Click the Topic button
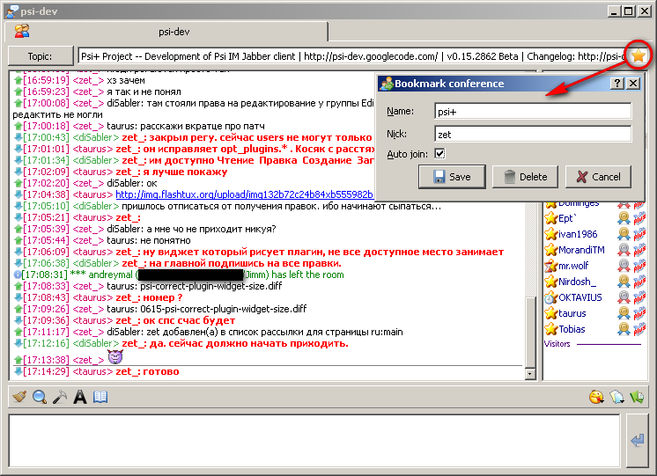 pos(40,56)
